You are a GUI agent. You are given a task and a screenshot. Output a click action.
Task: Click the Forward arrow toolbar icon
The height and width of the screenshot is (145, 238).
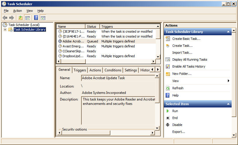pos(11,18)
